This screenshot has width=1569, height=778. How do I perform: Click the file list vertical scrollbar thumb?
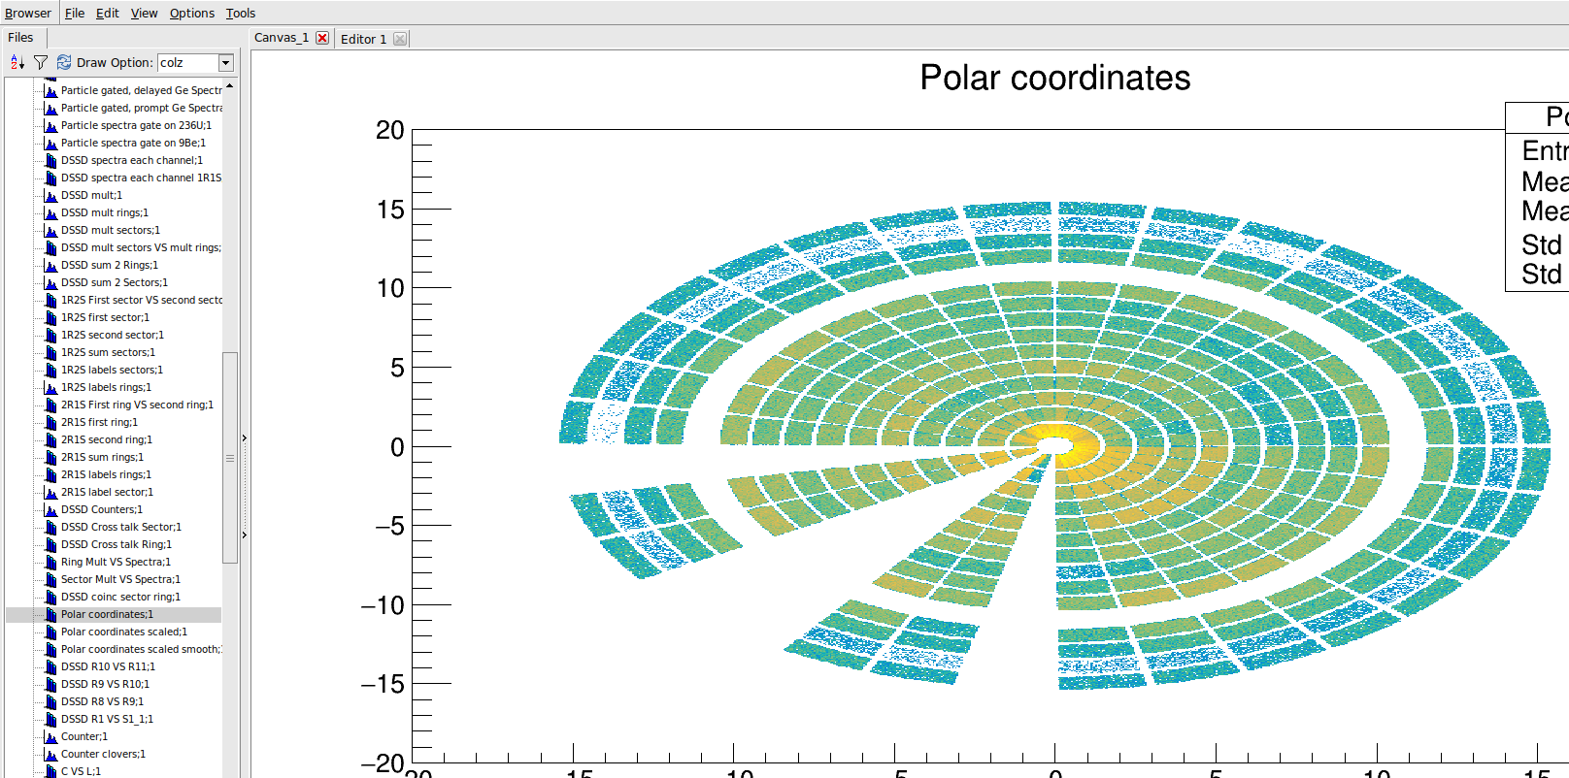click(230, 457)
